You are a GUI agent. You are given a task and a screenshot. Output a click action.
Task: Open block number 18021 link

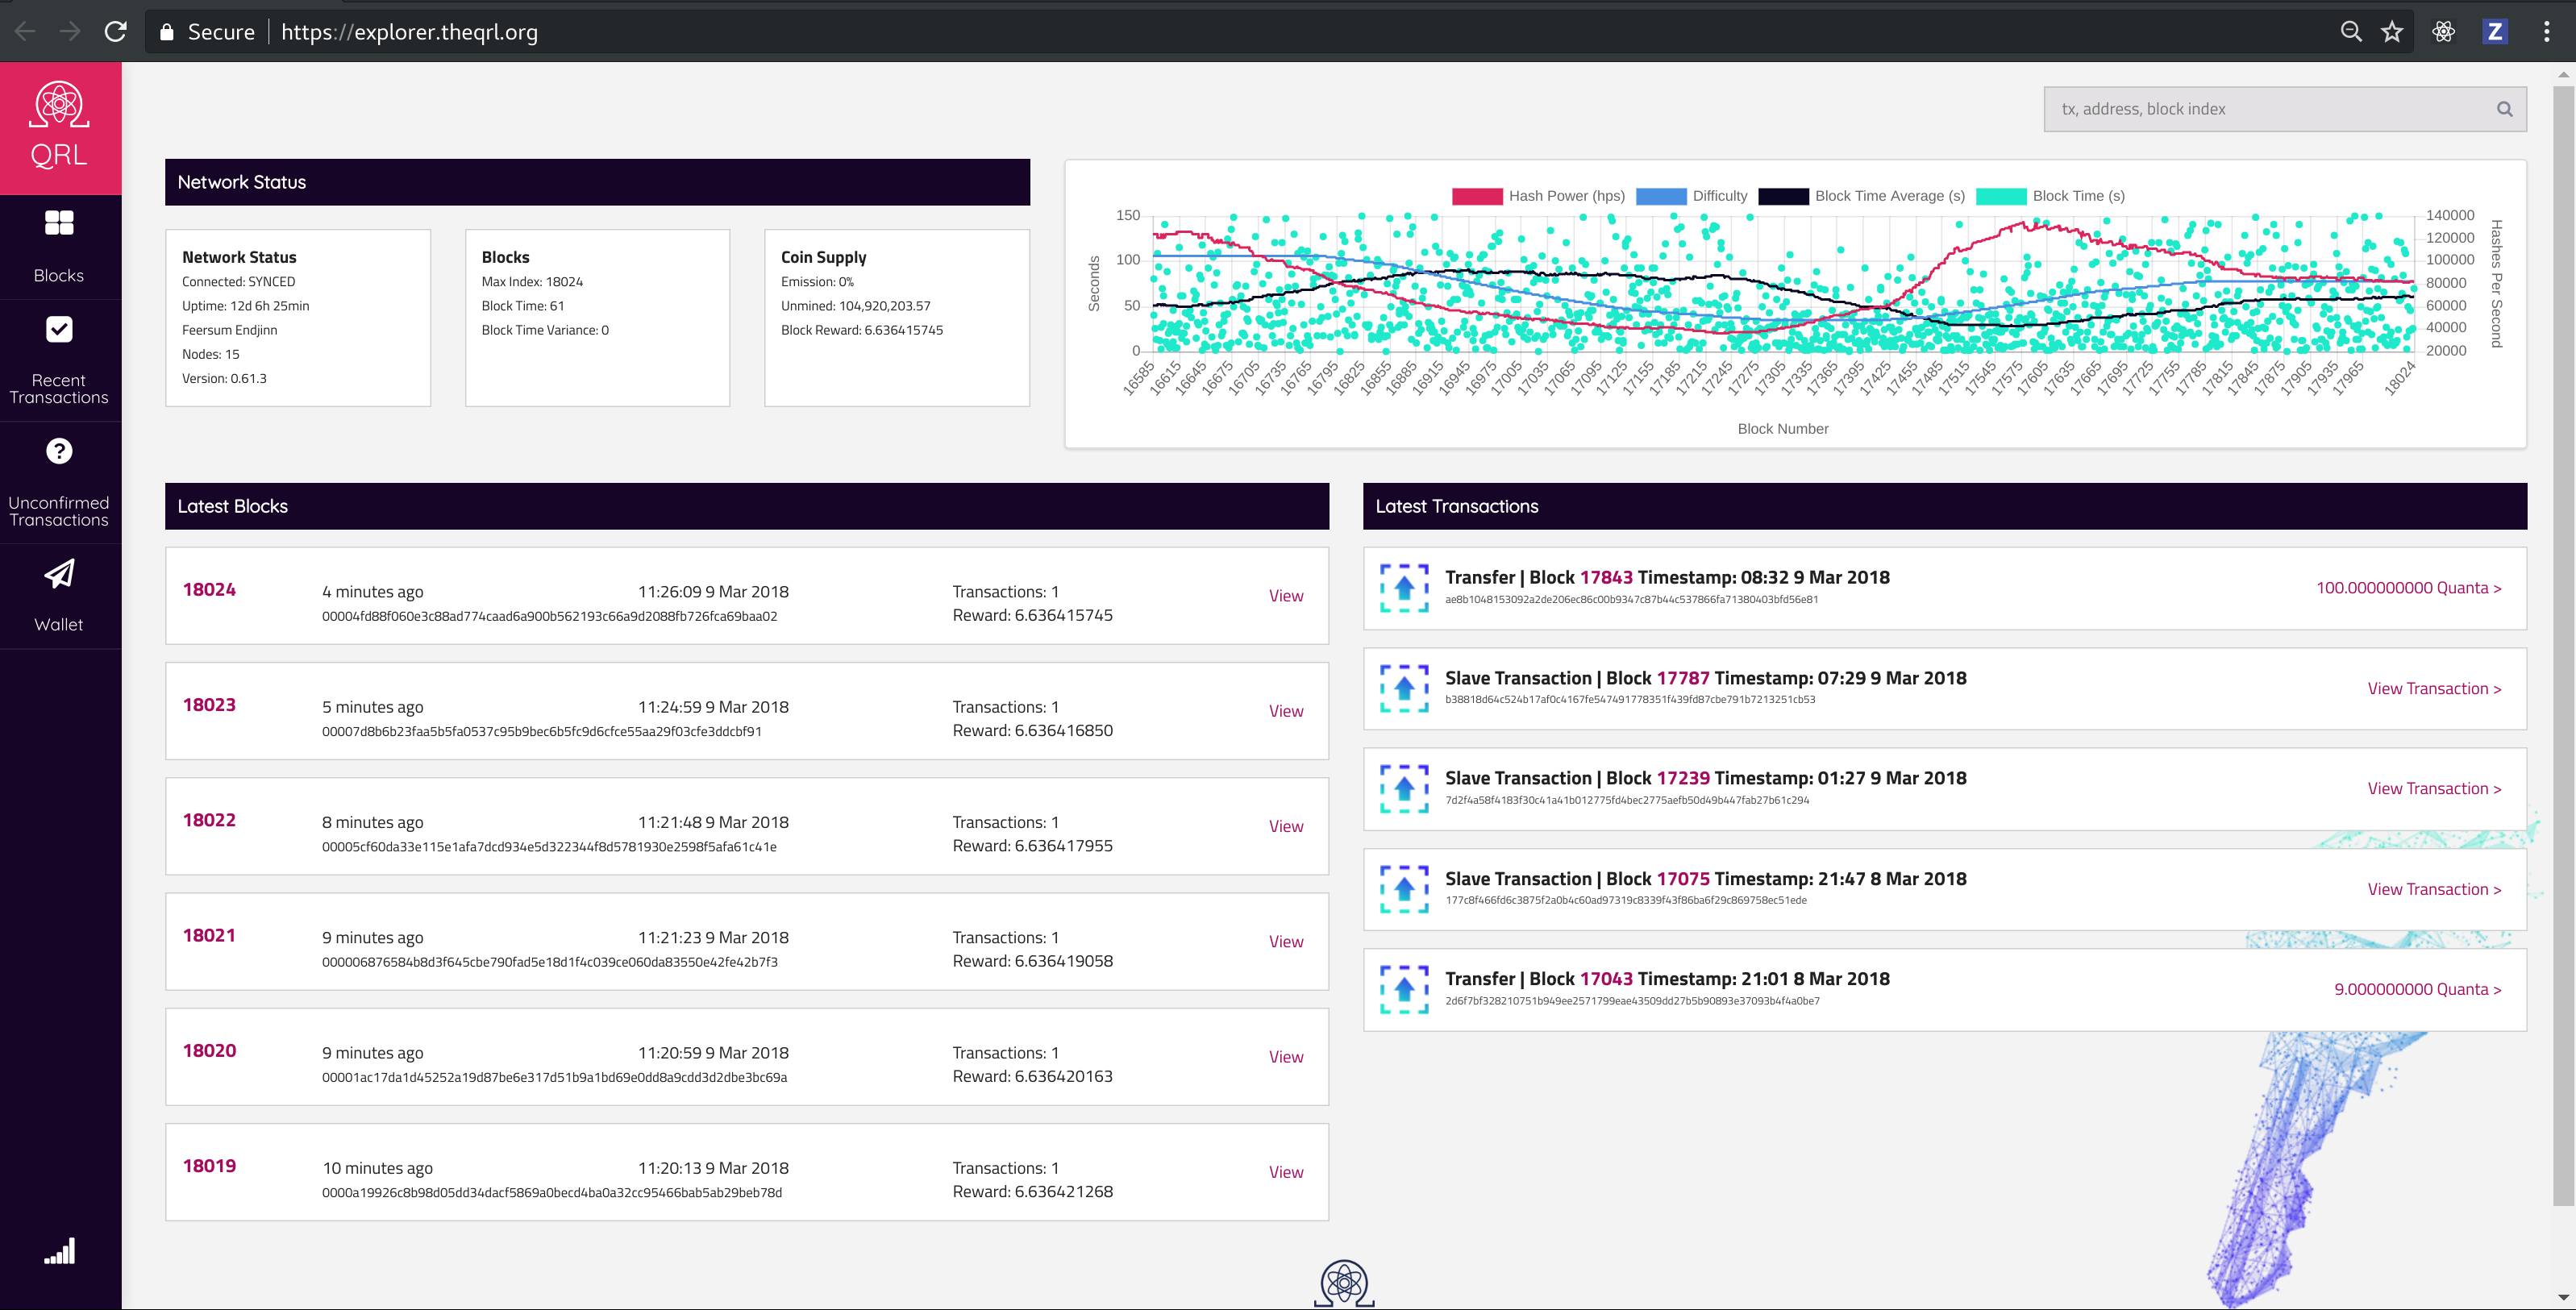209,935
